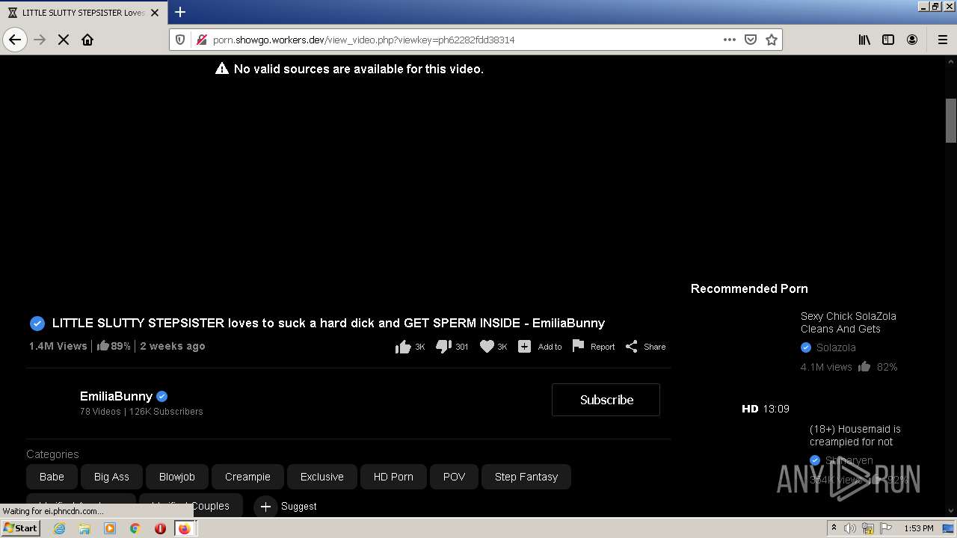
Task: Open the Windows Start menu
Action: [21, 528]
